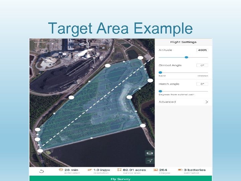Click the resolution icon beside 1.0 in/px
The height and width of the screenshot is (181, 241).
[90, 170]
